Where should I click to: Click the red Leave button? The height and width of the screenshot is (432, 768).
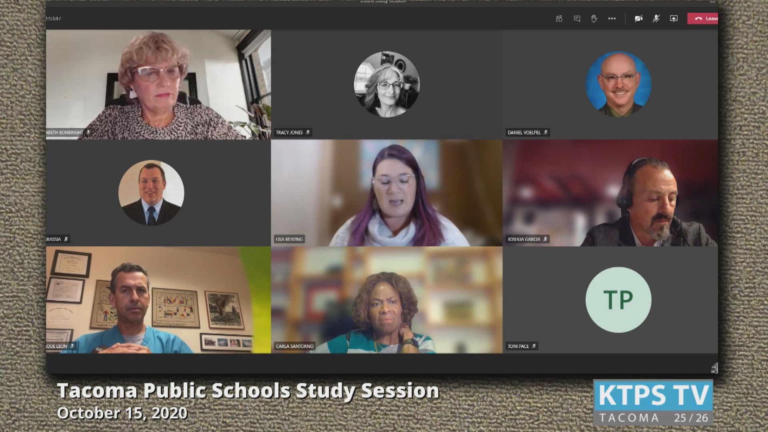coord(703,18)
